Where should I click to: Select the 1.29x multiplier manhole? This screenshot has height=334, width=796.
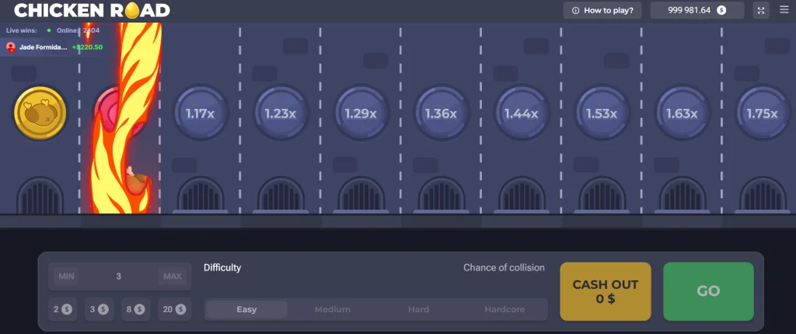tap(361, 113)
